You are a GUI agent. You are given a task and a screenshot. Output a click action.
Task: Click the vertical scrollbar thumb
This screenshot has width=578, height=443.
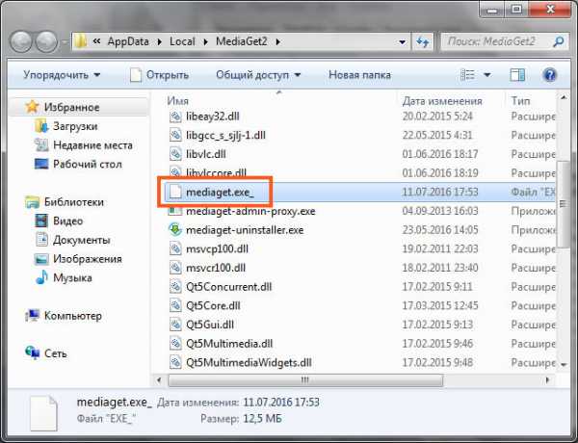(x=563, y=204)
